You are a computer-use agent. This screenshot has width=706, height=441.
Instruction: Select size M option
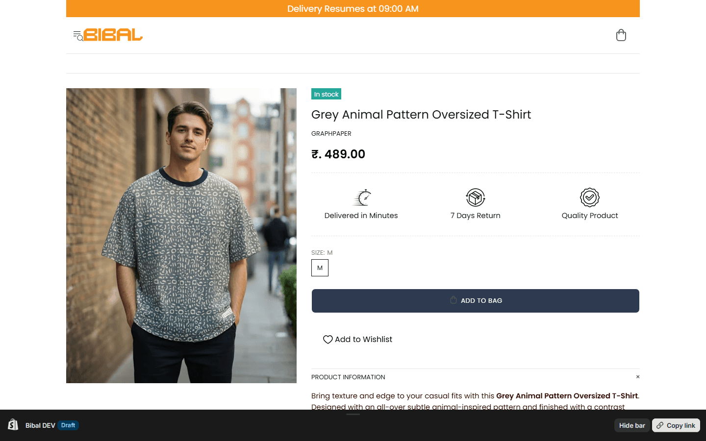(x=320, y=268)
